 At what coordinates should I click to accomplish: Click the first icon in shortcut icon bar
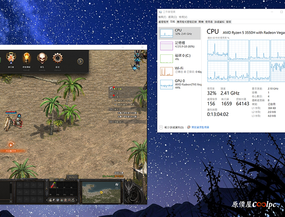(x=50, y=200)
